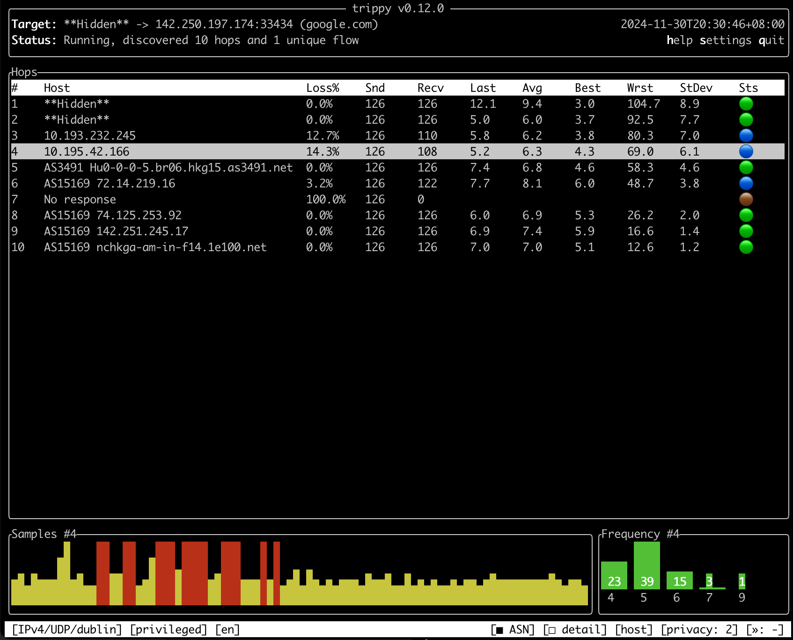Click the green status dot for hop 5
Viewport: 793px width, 640px height.
pos(746,167)
